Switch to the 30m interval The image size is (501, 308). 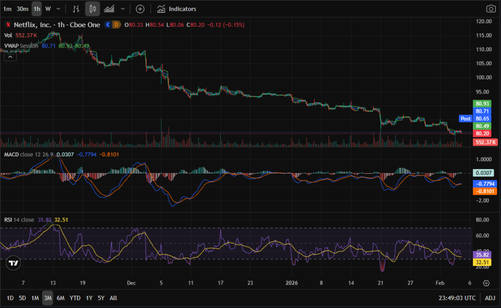click(x=22, y=9)
